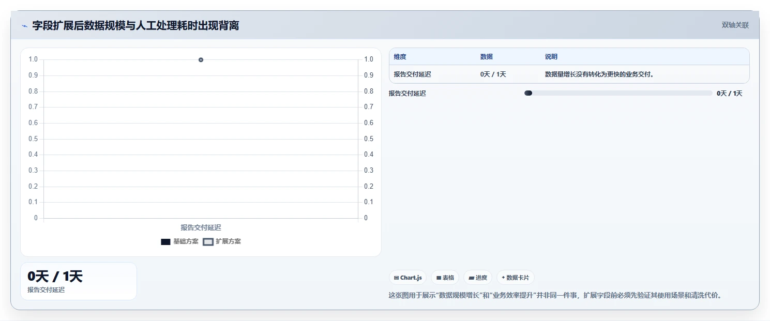The height and width of the screenshot is (321, 770).
Task: Click the lightning icon beside the title
Action: pos(24,26)
